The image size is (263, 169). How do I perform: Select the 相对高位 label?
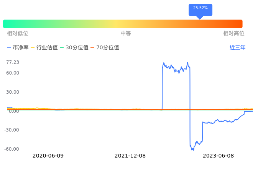(x=234, y=34)
